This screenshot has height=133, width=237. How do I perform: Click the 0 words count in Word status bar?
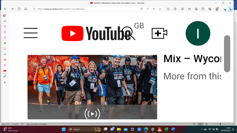(x=15, y=124)
